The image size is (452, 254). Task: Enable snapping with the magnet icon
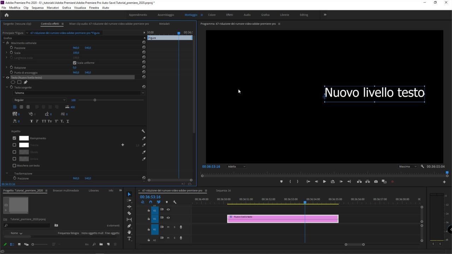tap(150, 202)
